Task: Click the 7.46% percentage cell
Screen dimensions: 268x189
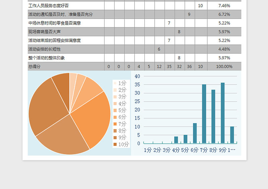Action: (224, 6)
